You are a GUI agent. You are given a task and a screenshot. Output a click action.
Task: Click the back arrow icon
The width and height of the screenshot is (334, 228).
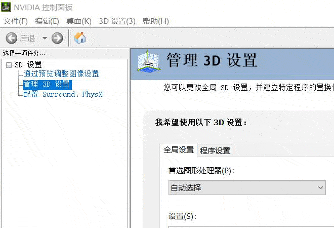[x=12, y=38]
